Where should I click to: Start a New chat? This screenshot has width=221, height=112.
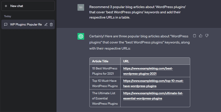28,6
